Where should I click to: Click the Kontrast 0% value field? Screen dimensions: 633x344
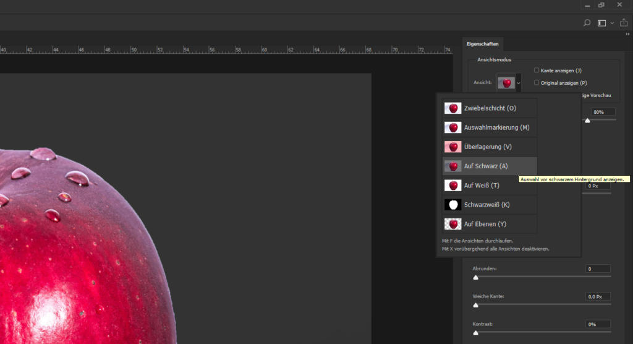598,324
